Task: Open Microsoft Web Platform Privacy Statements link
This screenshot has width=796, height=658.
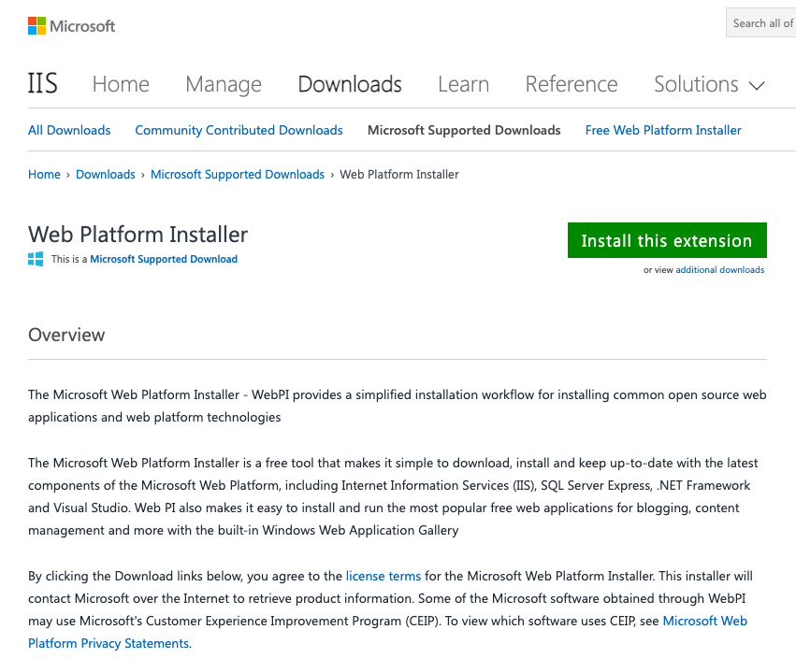Action: click(387, 632)
